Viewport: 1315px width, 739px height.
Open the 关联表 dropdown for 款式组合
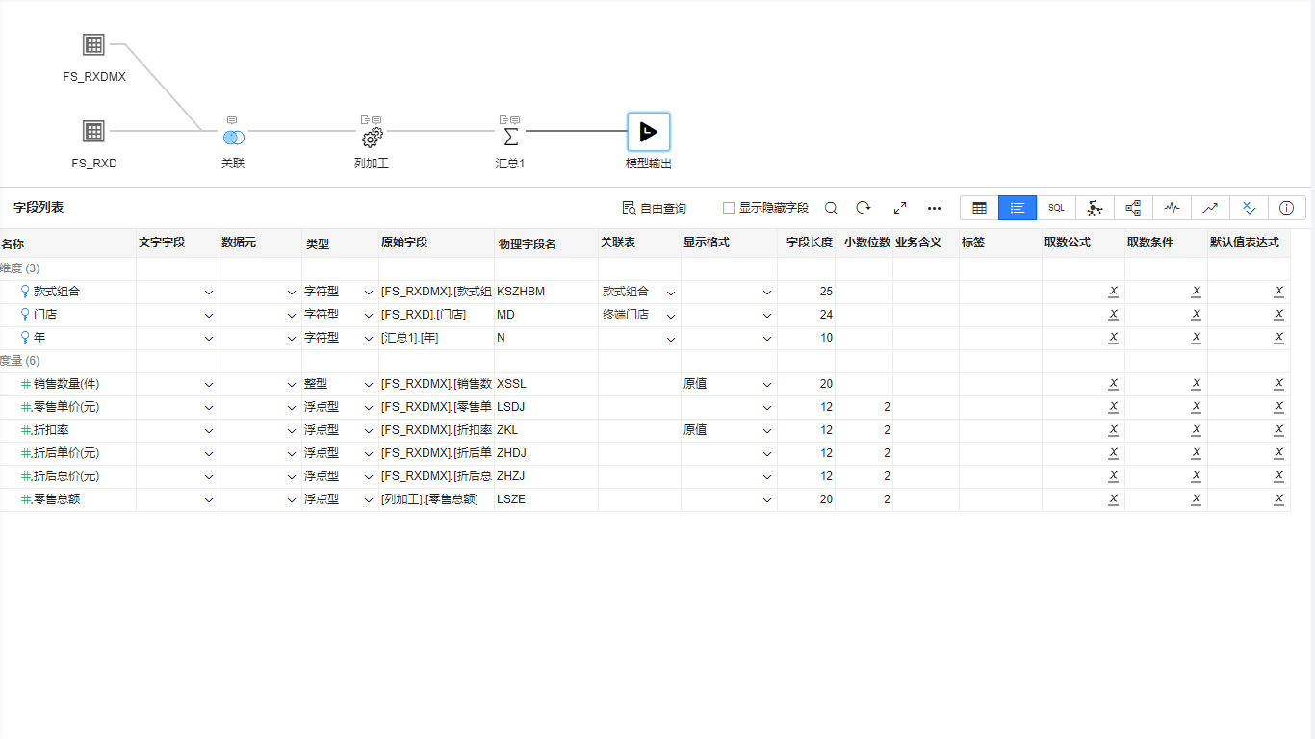pos(670,292)
